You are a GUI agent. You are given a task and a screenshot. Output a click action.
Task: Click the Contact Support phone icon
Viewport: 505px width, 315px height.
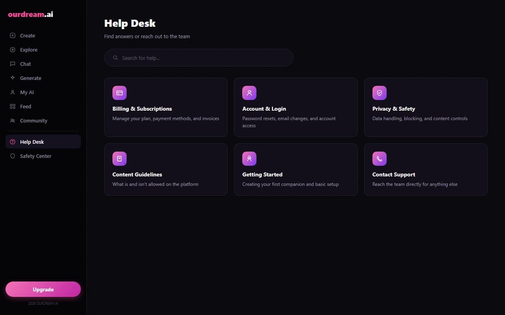(x=380, y=159)
